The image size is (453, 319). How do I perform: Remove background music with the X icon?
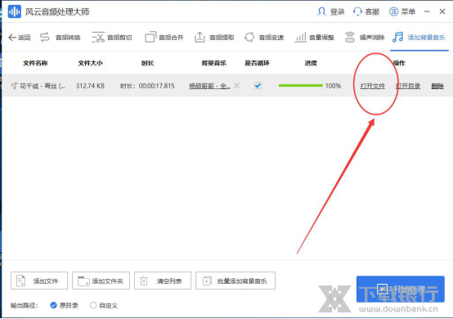click(237, 86)
